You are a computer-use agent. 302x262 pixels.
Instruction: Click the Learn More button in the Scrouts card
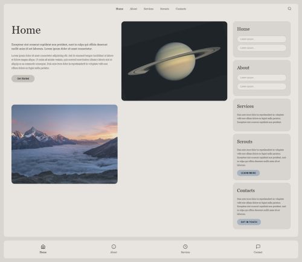[x=248, y=173]
